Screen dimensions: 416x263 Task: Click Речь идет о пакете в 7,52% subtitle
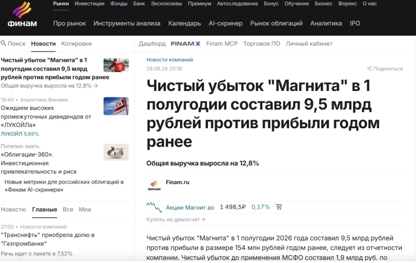point(37,254)
